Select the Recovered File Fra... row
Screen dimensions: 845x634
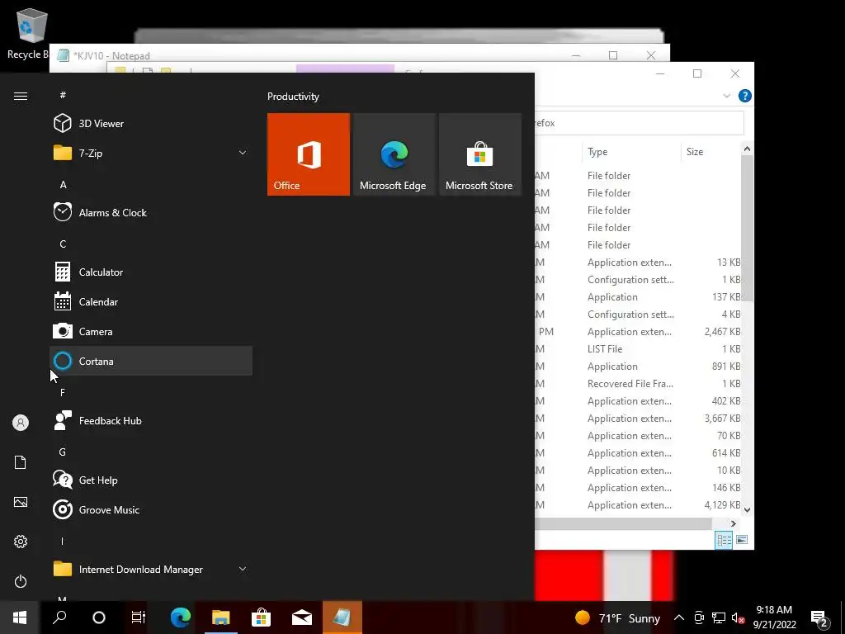638,383
